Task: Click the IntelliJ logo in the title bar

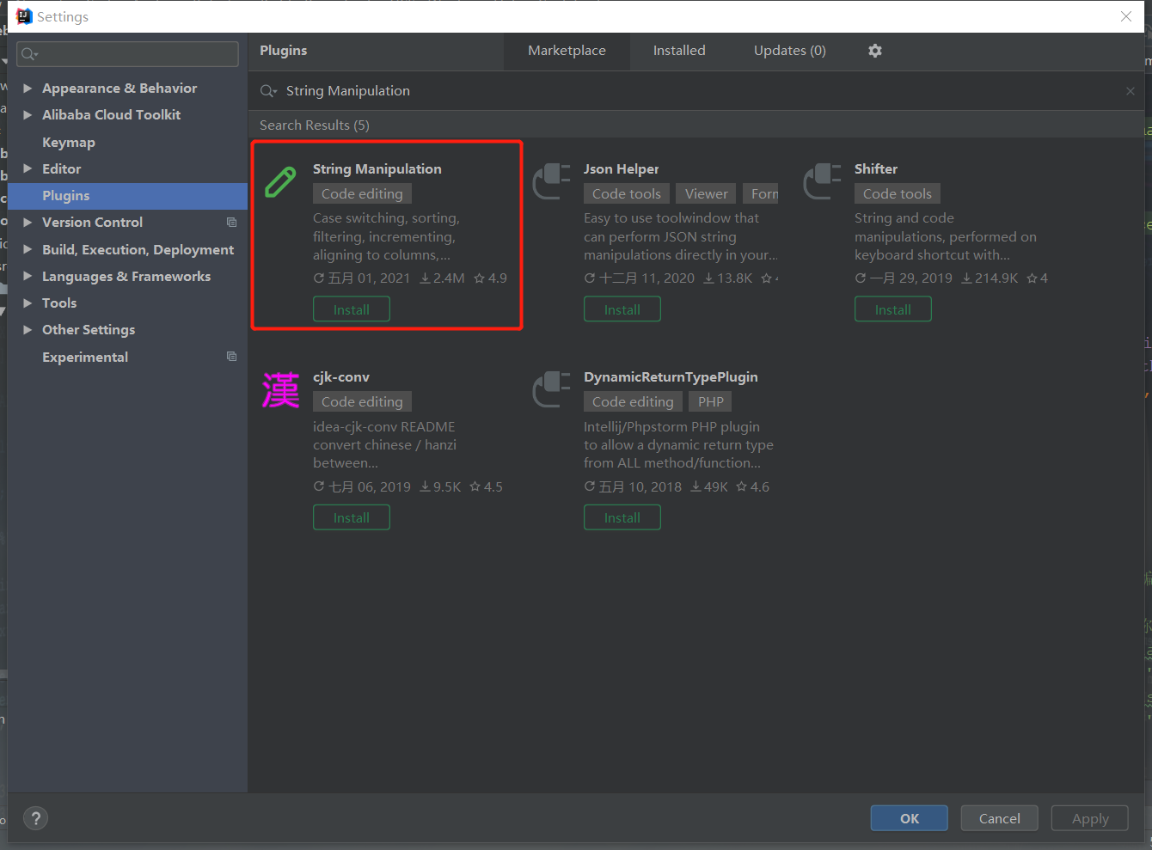Action: 24,16
